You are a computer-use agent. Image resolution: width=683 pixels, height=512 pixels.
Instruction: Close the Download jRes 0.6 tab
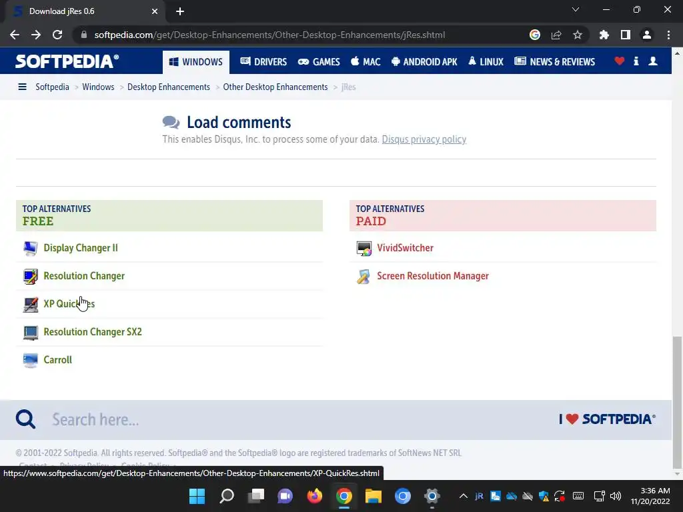pyautogui.click(x=154, y=11)
